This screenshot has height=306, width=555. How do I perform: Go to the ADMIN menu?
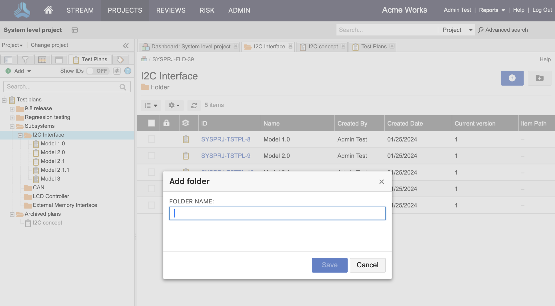tap(239, 10)
